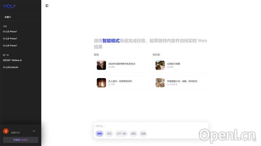Choose the 研究 mode chip
Image resolution: width=261 pixels, height=146 pixels.
[x=134, y=133]
